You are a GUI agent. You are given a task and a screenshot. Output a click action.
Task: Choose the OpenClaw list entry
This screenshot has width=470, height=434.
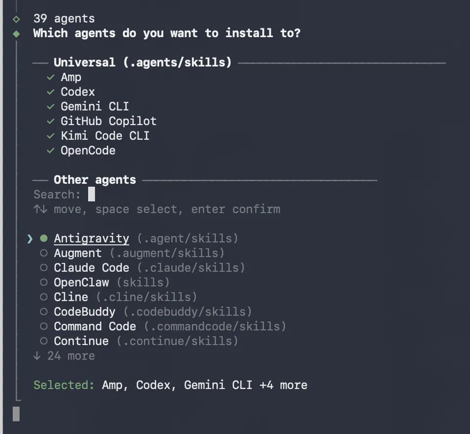click(81, 282)
